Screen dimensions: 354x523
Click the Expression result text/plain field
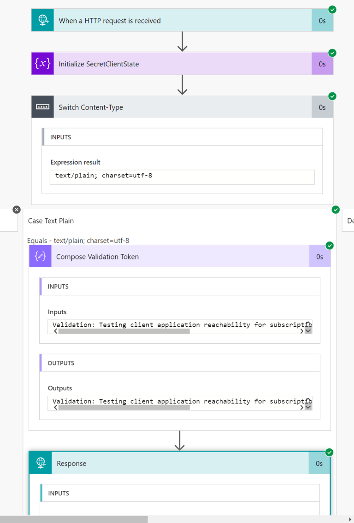coord(182,177)
